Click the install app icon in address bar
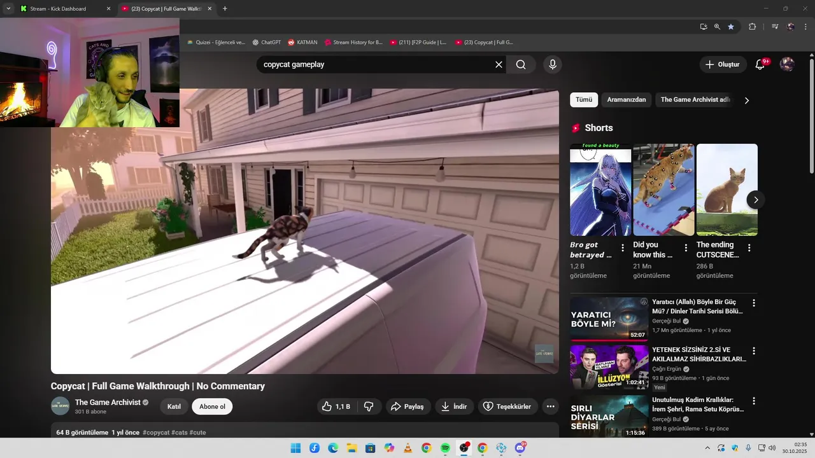The width and height of the screenshot is (815, 458). [x=704, y=27]
